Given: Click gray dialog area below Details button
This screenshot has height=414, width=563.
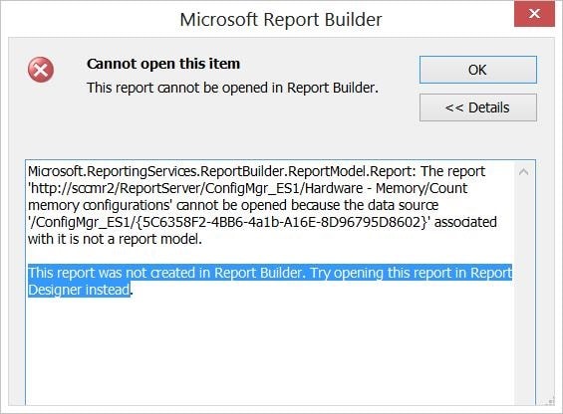Looking at the screenshot, I should (x=478, y=140).
